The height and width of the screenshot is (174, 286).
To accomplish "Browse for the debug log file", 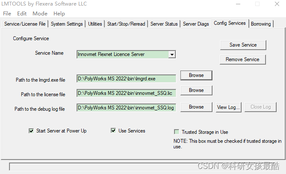I will pos(196,107).
